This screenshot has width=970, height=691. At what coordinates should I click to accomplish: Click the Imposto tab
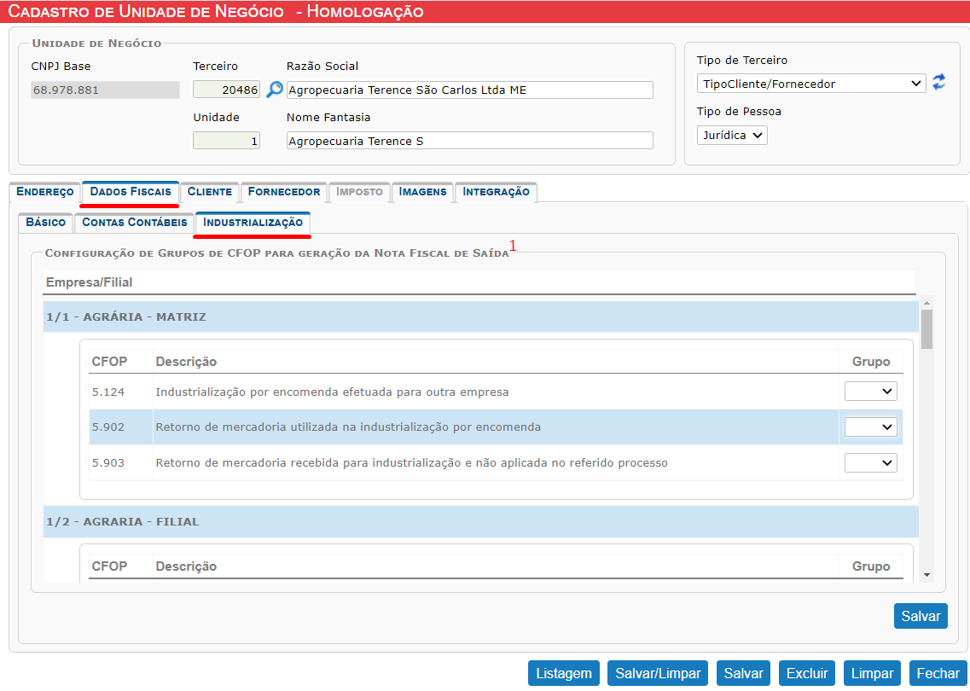[x=359, y=192]
